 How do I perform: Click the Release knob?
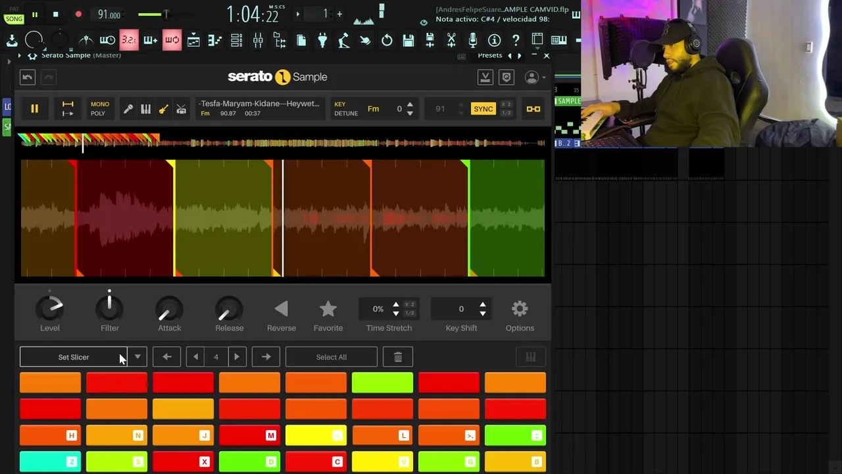tap(229, 308)
